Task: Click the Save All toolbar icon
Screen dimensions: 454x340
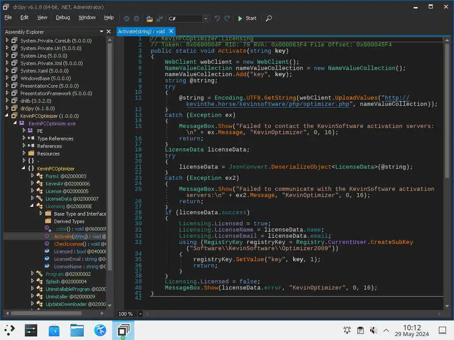Action: click(x=160, y=19)
